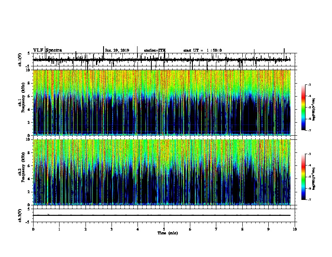Click time axis tick label '1'
The image size is (332, 257).
click(x=60, y=229)
